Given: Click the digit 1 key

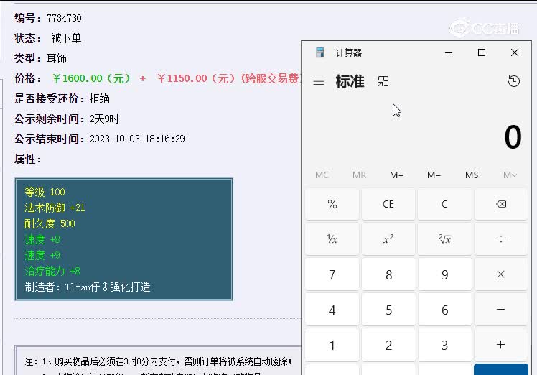Looking at the screenshot, I should coord(332,345).
